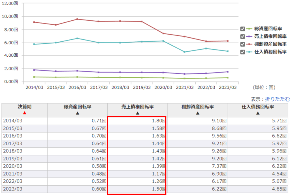This screenshot has width=290, height=195.
Task: Click purple 売上債権回転率 legend marker
Action: tap(249, 37)
